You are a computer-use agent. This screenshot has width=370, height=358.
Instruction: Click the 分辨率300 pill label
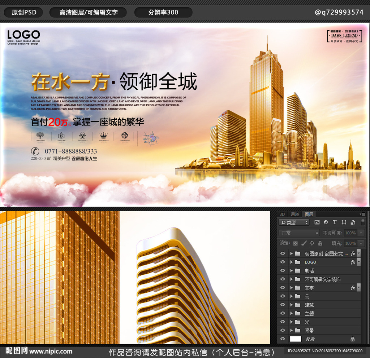click(163, 12)
